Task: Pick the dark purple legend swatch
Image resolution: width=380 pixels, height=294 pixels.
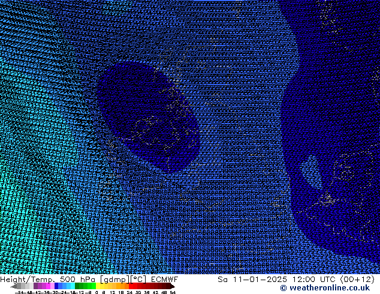Action: click(35, 286)
